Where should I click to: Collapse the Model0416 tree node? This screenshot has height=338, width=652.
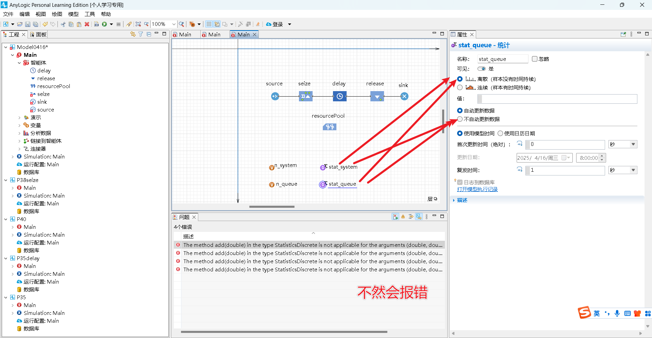point(5,47)
